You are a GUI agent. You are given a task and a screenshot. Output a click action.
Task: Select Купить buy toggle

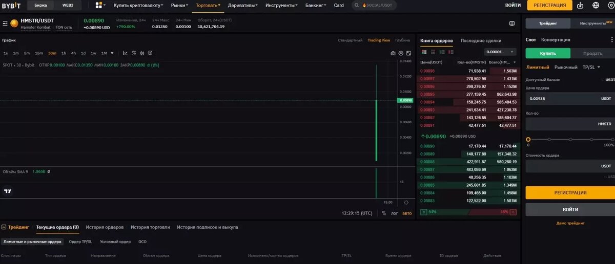pos(548,53)
